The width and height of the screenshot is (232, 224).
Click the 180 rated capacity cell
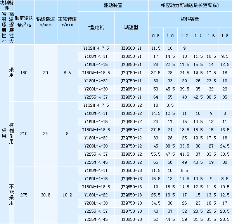point(24,73)
